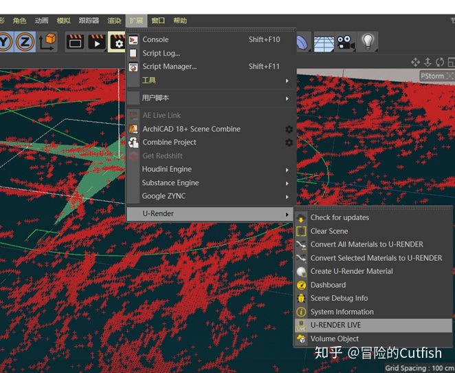Image resolution: width=455 pixels, height=373 pixels.
Task: Open ArchiCAD Scene Combine settings gear
Action: pyautogui.click(x=289, y=129)
